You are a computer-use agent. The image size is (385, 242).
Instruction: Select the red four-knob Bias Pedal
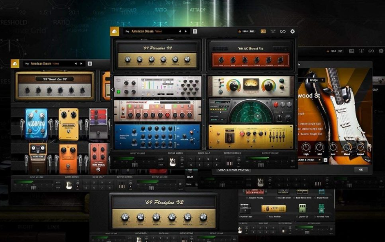pyautogui.click(x=98, y=158)
